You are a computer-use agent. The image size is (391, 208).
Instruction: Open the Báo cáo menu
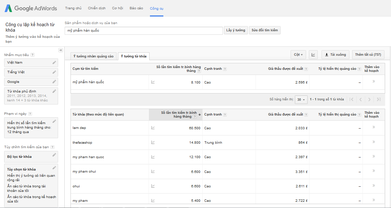pos(136,8)
